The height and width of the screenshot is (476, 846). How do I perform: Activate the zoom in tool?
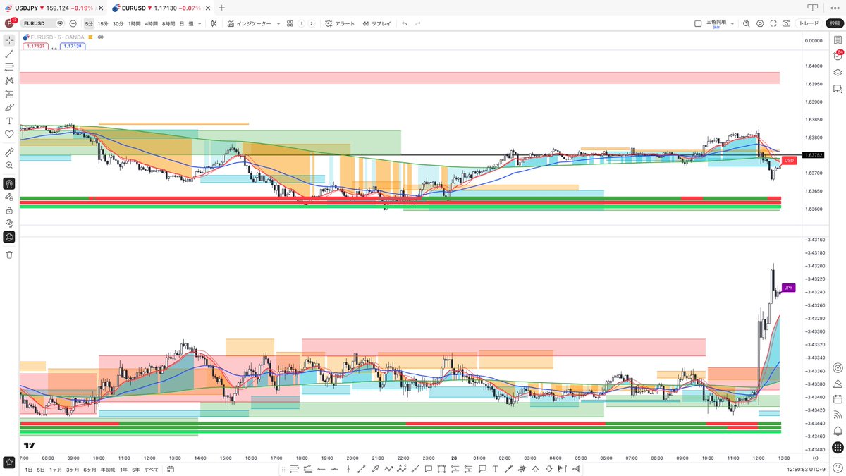point(9,165)
